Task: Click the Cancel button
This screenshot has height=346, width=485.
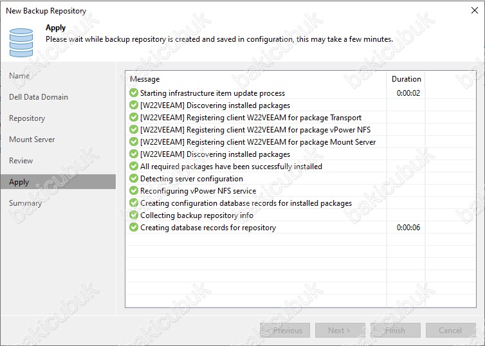Action: pos(451,330)
